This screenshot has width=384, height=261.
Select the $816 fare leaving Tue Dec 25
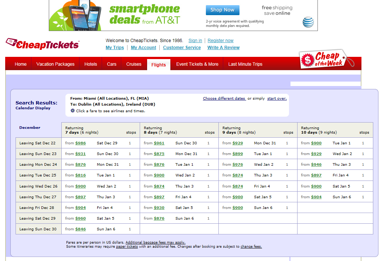81,175
